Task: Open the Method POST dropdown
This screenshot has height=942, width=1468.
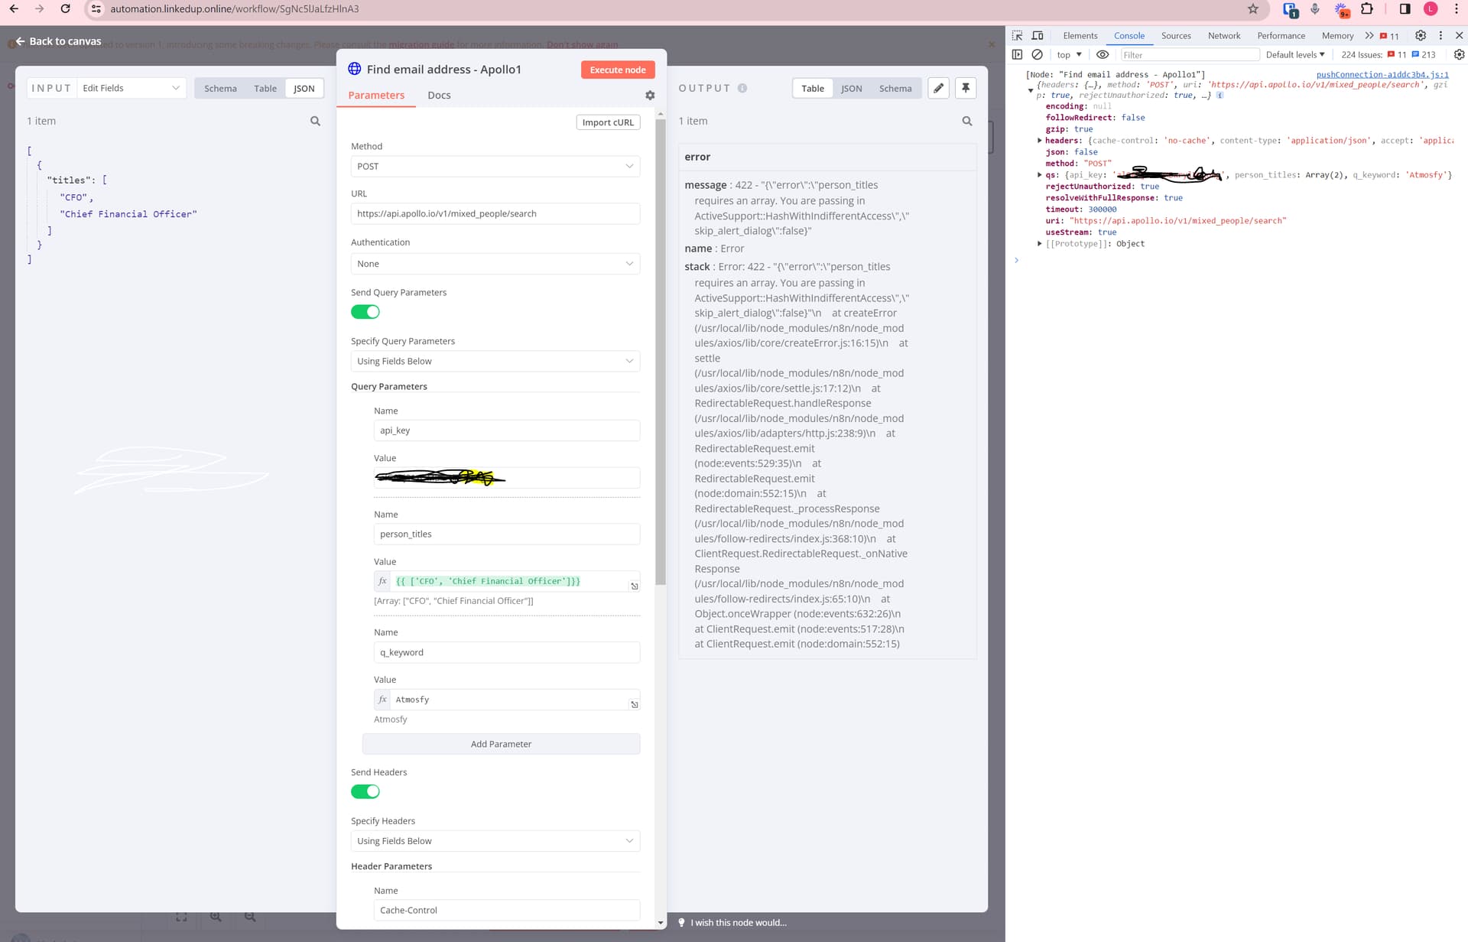Action: (495, 166)
